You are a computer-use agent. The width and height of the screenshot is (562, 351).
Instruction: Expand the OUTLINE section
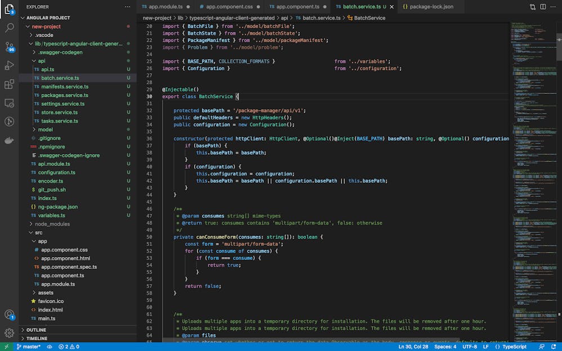(36, 330)
